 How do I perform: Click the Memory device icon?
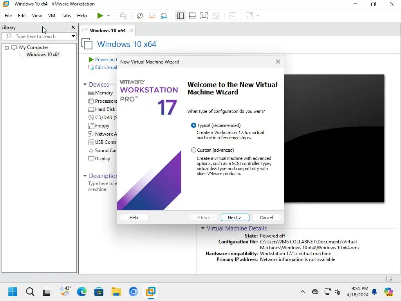pos(91,93)
